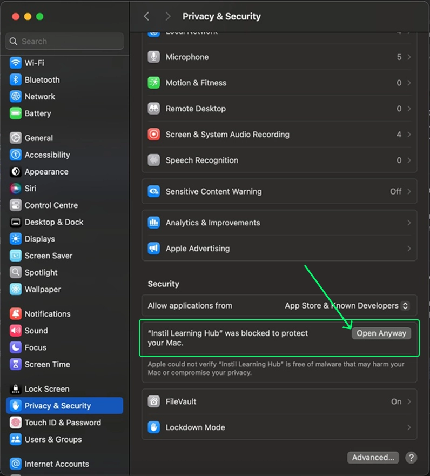Click the Siri icon

16,189
